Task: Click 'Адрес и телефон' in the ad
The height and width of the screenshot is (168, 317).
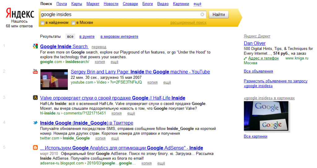Action: [263, 58]
